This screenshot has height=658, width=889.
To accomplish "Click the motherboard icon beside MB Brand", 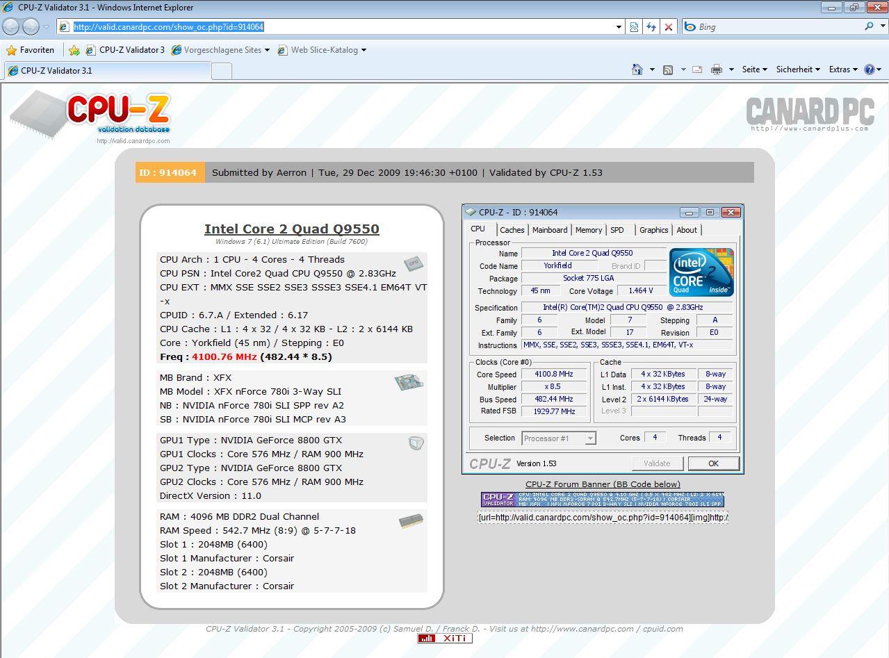I will pyautogui.click(x=409, y=381).
